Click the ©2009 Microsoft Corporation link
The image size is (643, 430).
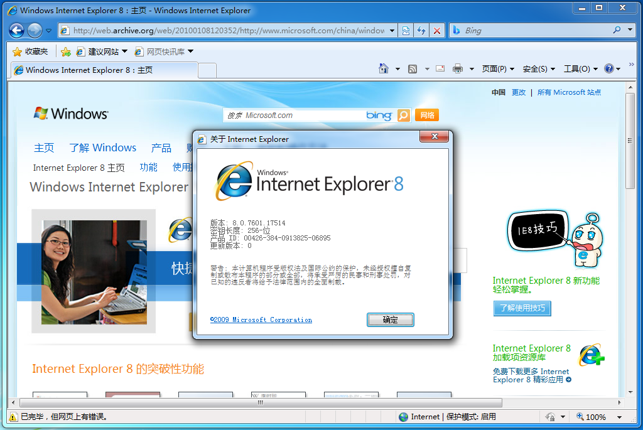(x=261, y=320)
